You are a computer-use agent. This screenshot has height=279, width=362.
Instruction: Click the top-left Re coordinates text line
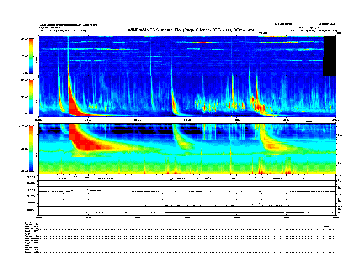coord(63,31)
